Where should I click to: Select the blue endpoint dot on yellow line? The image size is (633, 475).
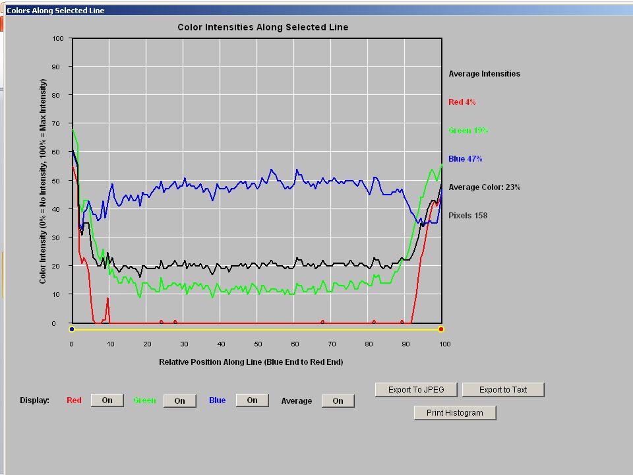pyautogui.click(x=72, y=329)
